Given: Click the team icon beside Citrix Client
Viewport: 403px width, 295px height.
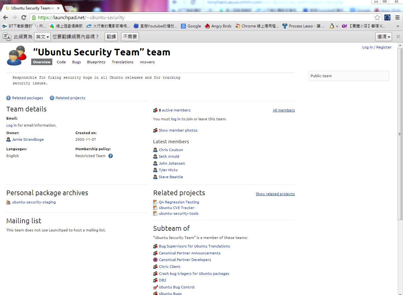Looking at the screenshot, I should pyautogui.click(x=155, y=267).
